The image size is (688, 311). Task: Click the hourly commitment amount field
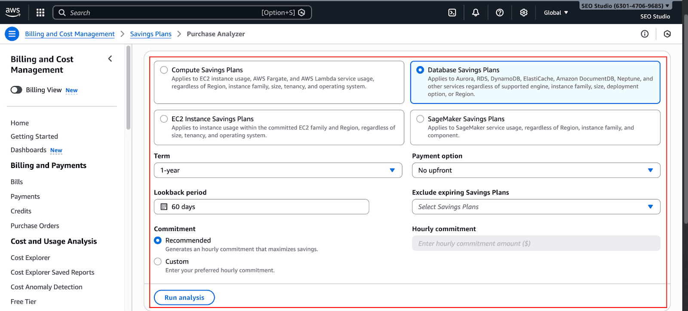[x=536, y=243]
